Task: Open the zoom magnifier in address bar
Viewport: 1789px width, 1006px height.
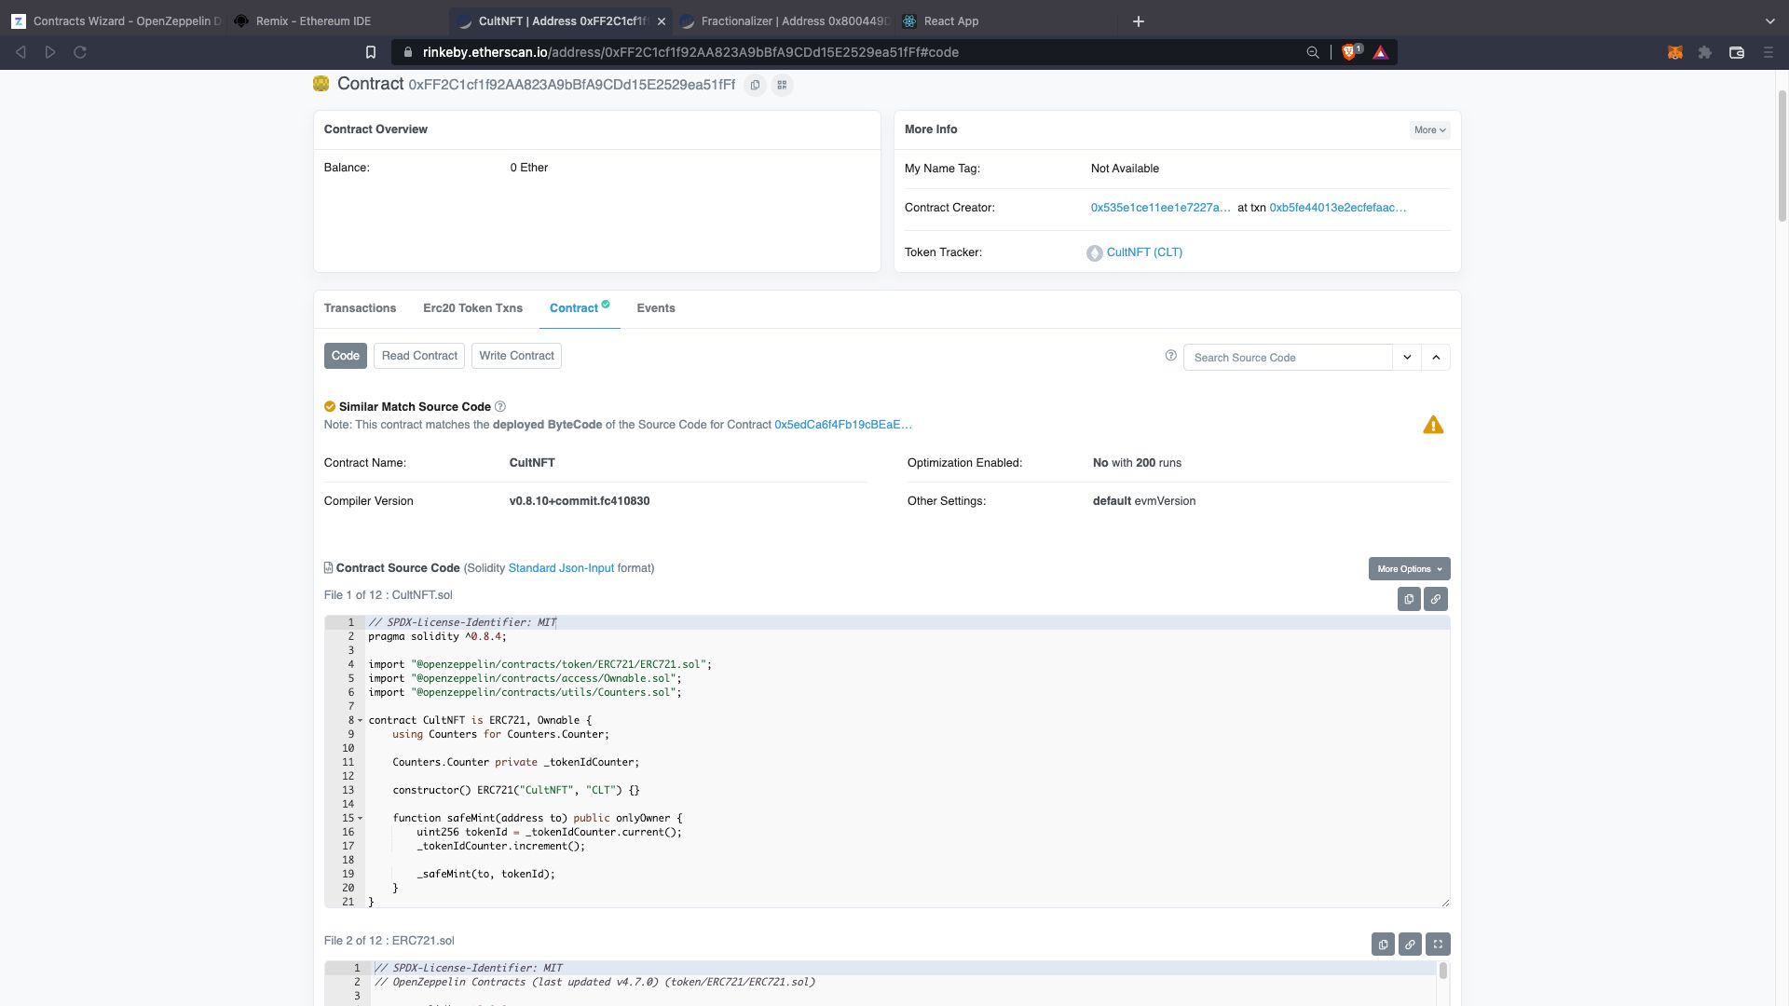Action: (x=1313, y=52)
